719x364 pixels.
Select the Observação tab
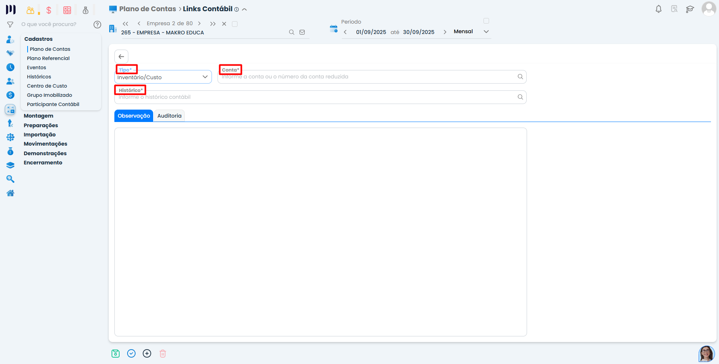pos(134,116)
